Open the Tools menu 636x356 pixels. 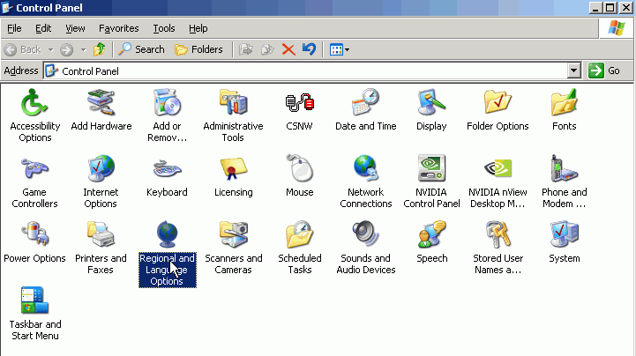click(x=163, y=28)
